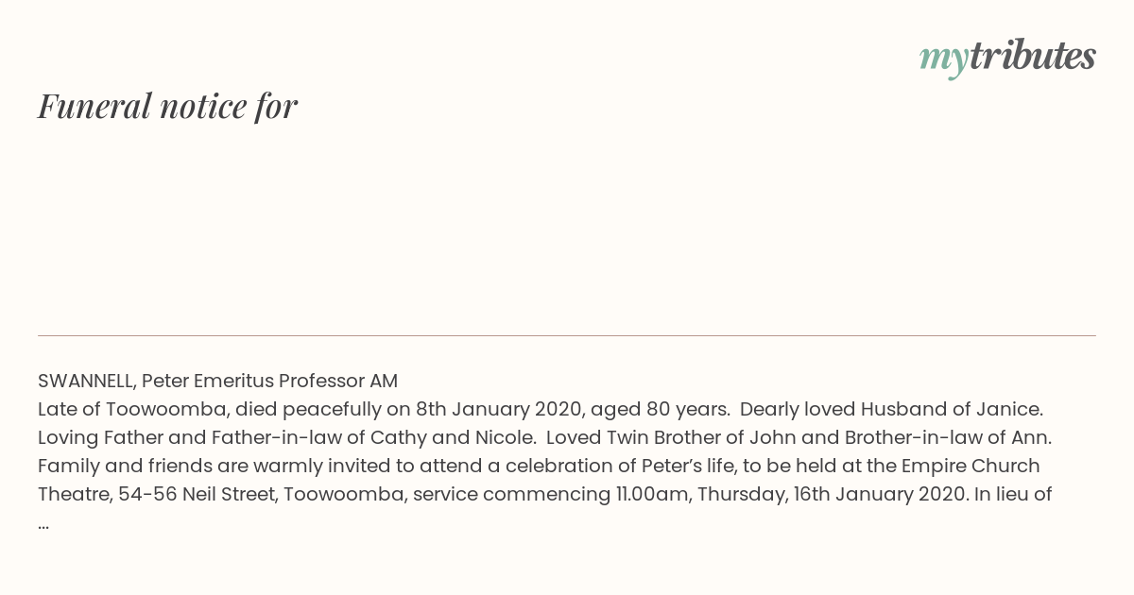Screen dimensions: 1134x595
Task: Click "tributes" in the logo
Action: [x=1032, y=56]
